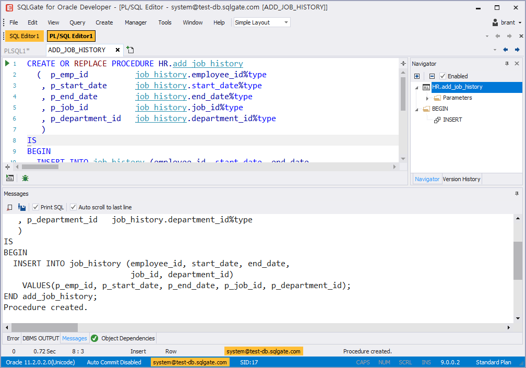Follow the add_job_history link on line 1
Image resolution: width=526 pixels, height=368 pixels.
click(208, 64)
